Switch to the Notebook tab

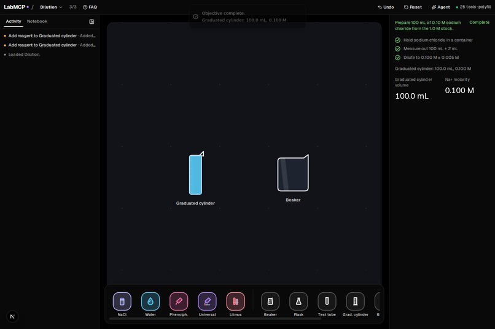(x=37, y=21)
